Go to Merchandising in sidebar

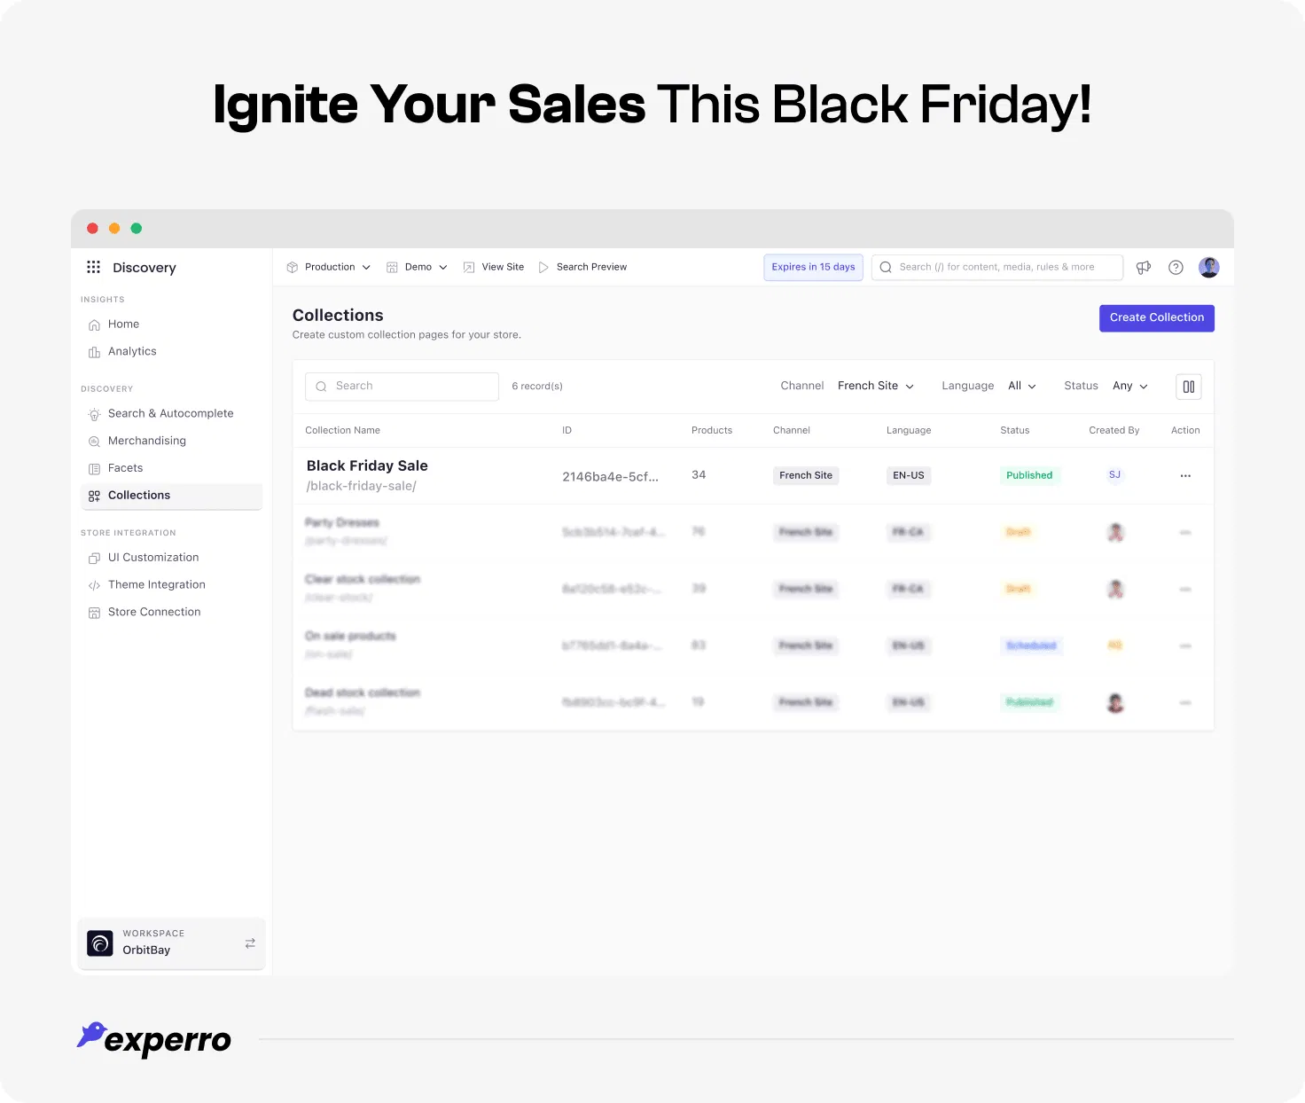[x=146, y=441]
